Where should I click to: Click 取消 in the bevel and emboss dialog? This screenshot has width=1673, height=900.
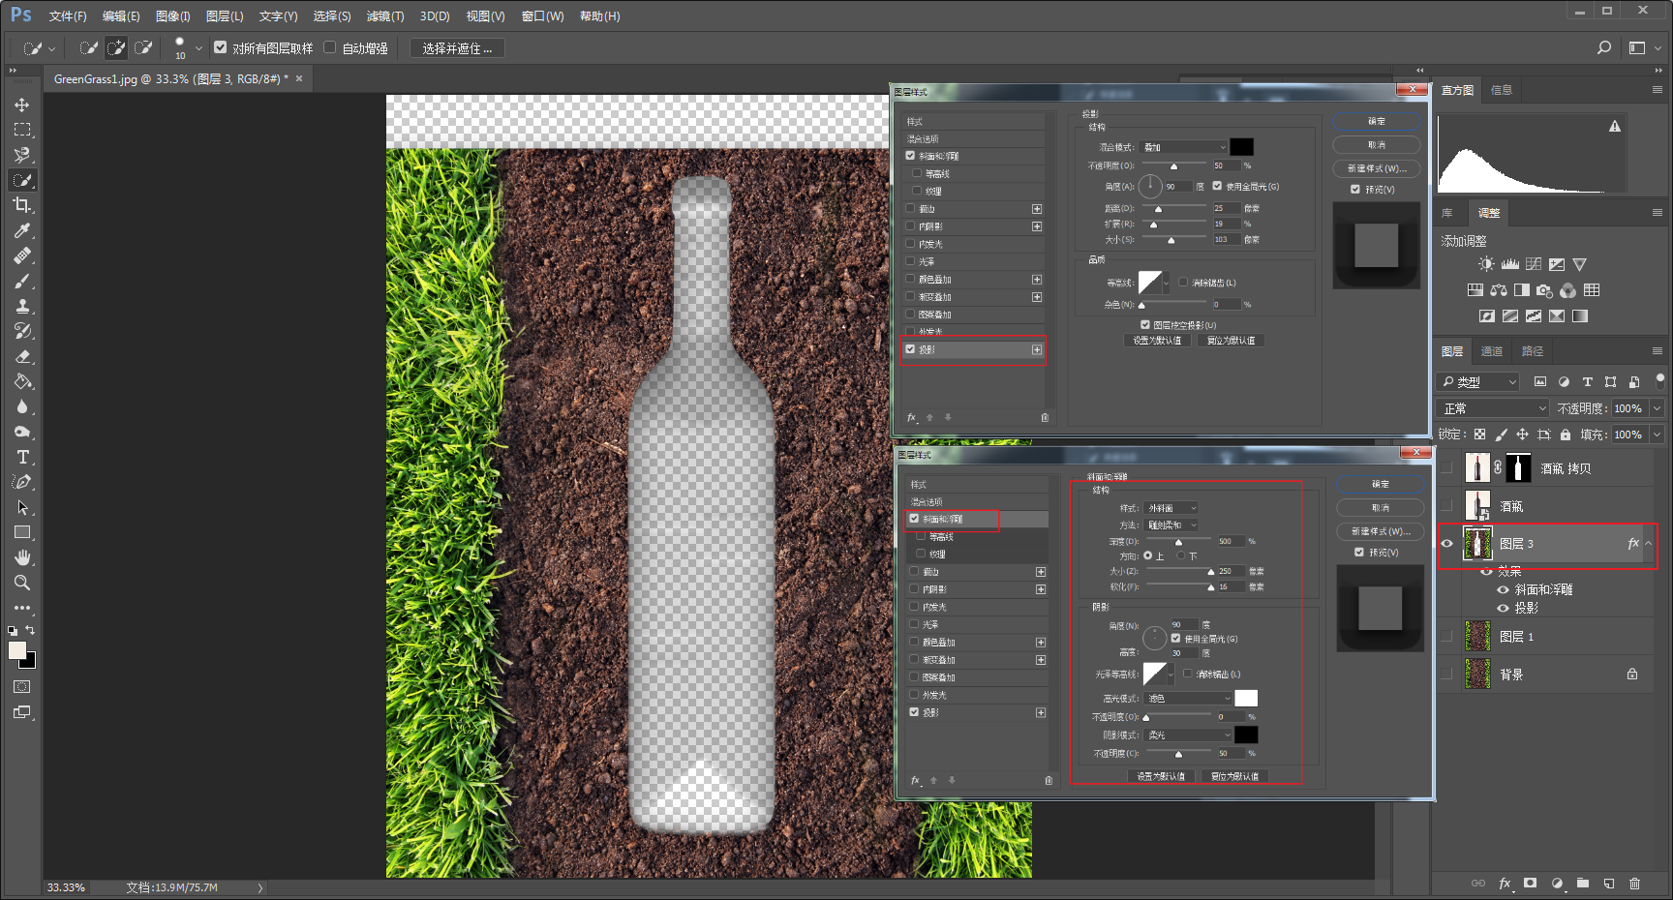(x=1381, y=507)
